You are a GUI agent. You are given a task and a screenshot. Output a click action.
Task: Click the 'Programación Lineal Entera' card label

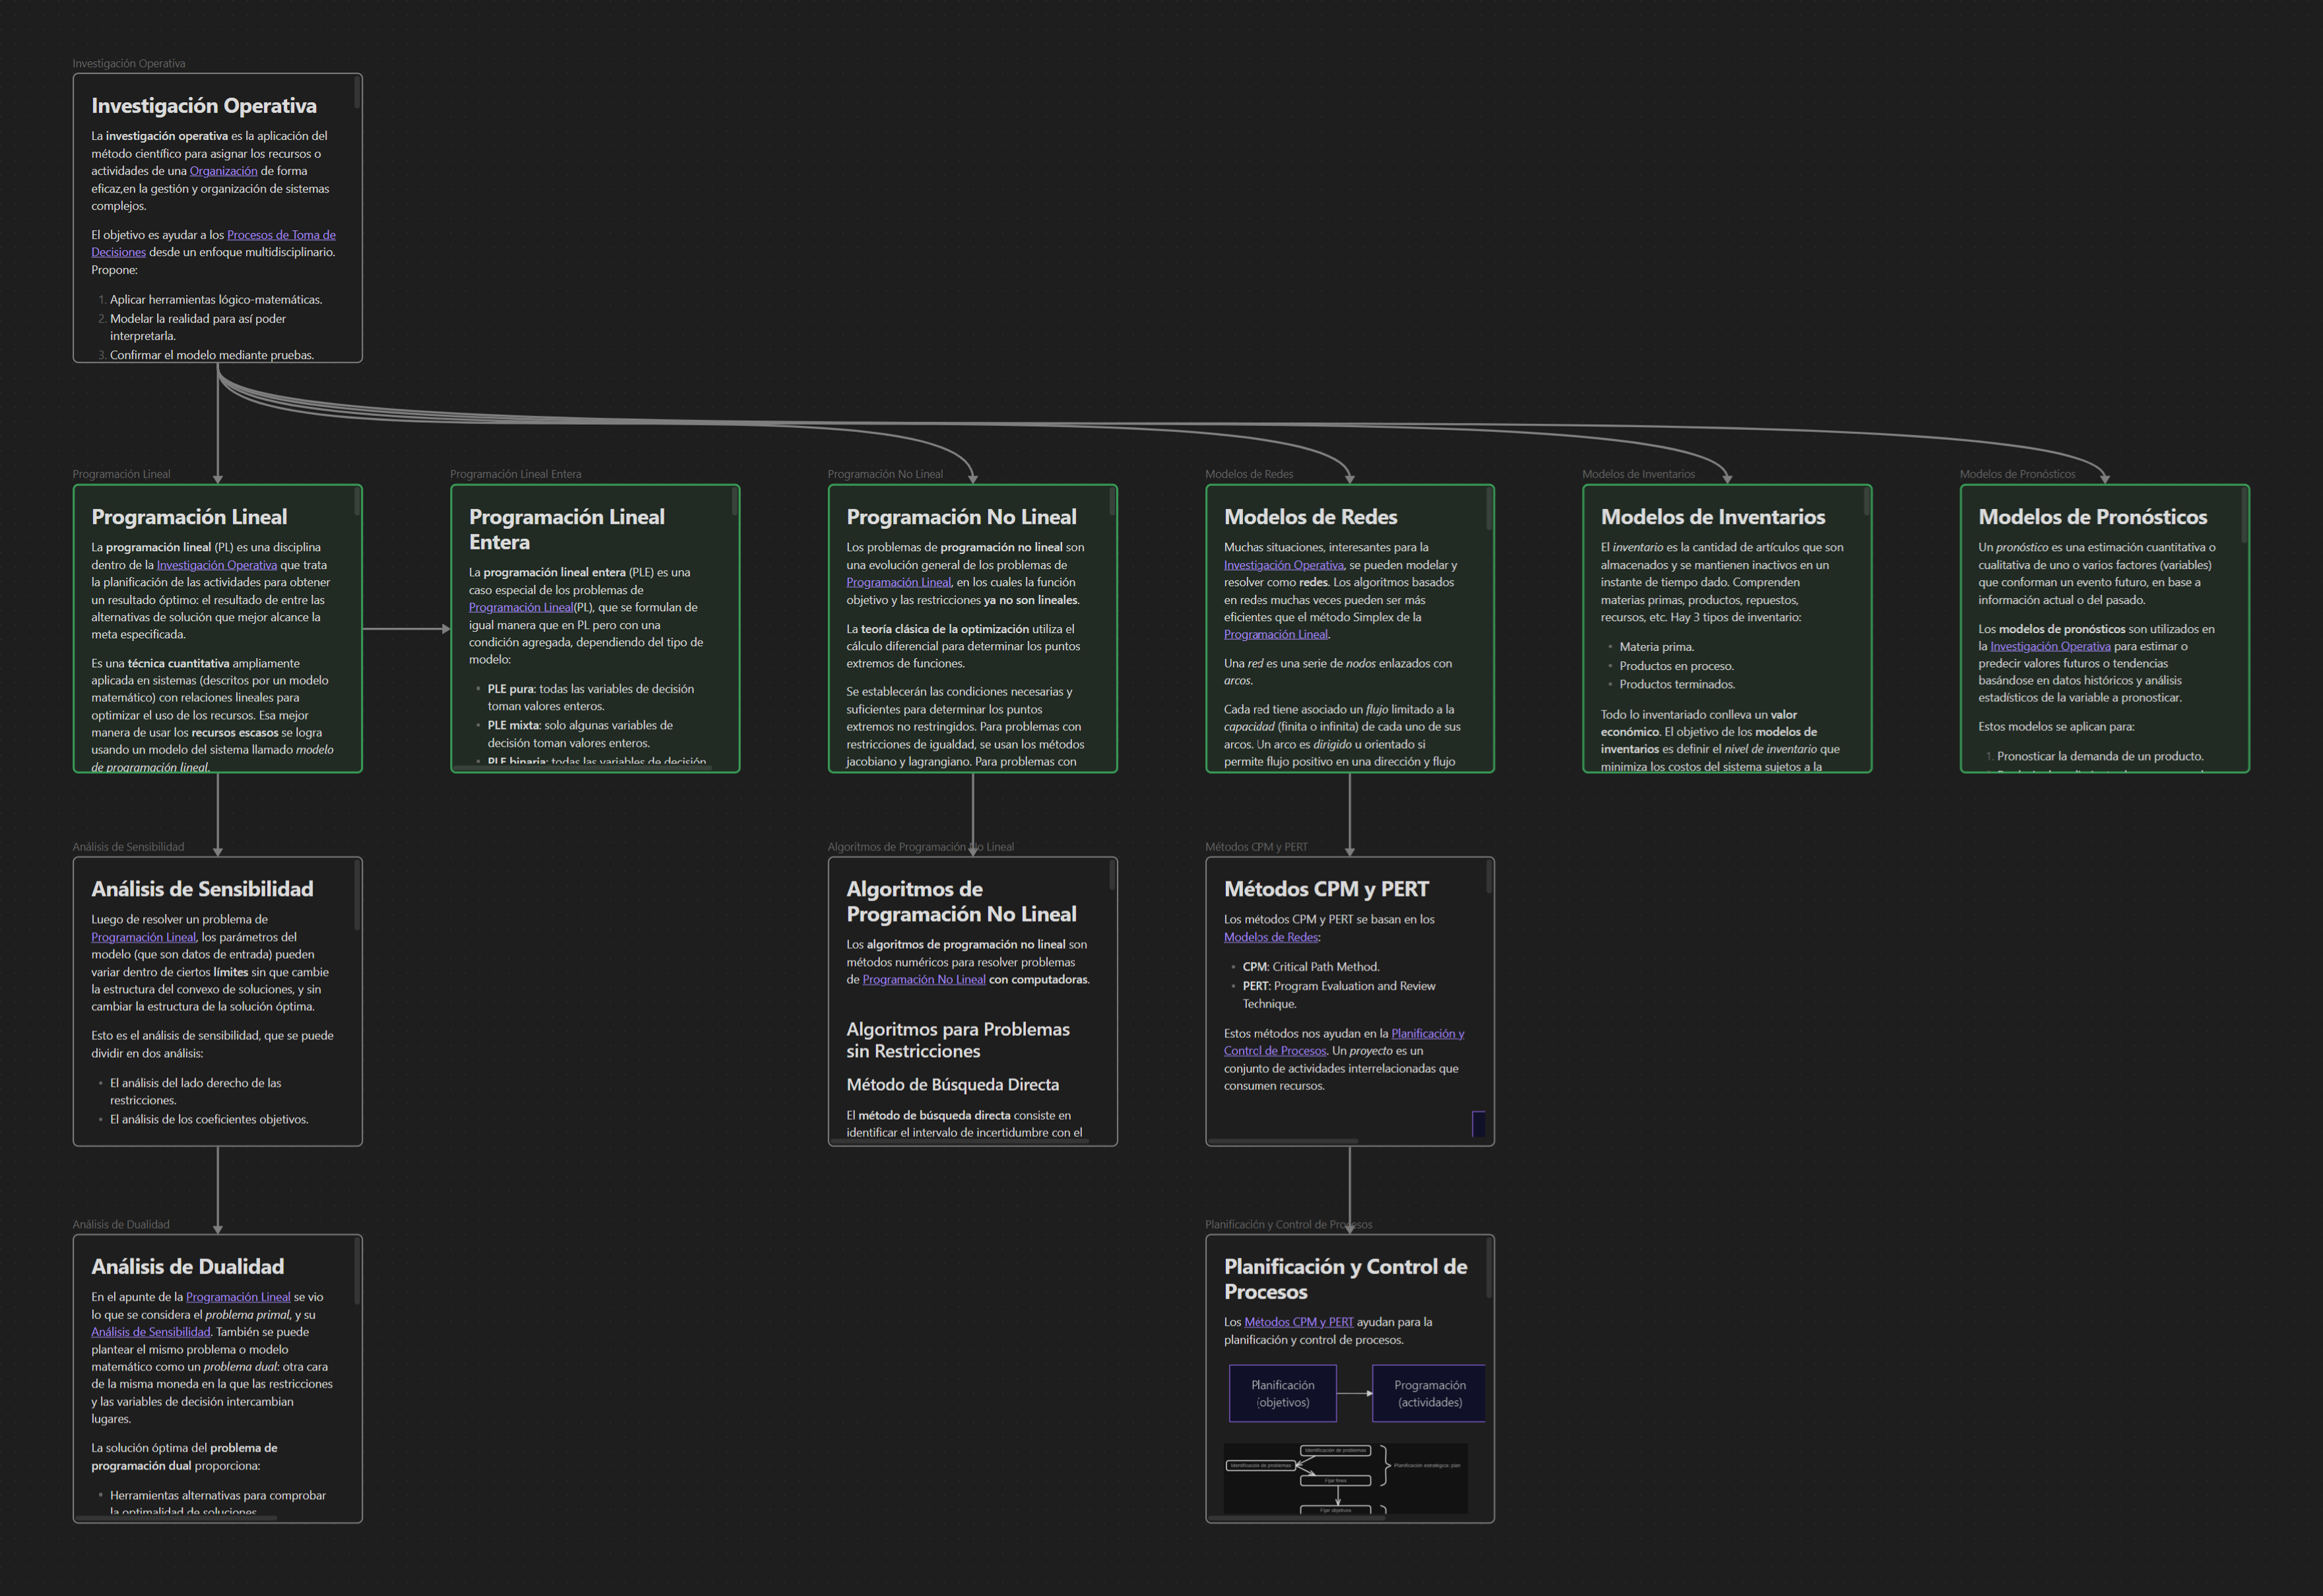(515, 474)
